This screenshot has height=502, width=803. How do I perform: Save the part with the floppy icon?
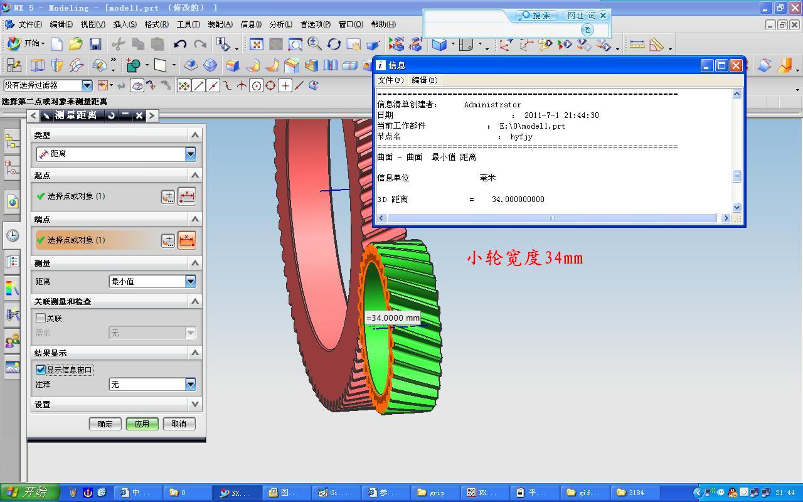95,43
